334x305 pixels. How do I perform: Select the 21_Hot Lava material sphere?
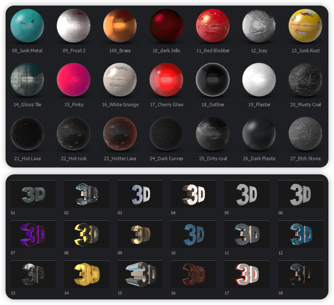[27, 134]
